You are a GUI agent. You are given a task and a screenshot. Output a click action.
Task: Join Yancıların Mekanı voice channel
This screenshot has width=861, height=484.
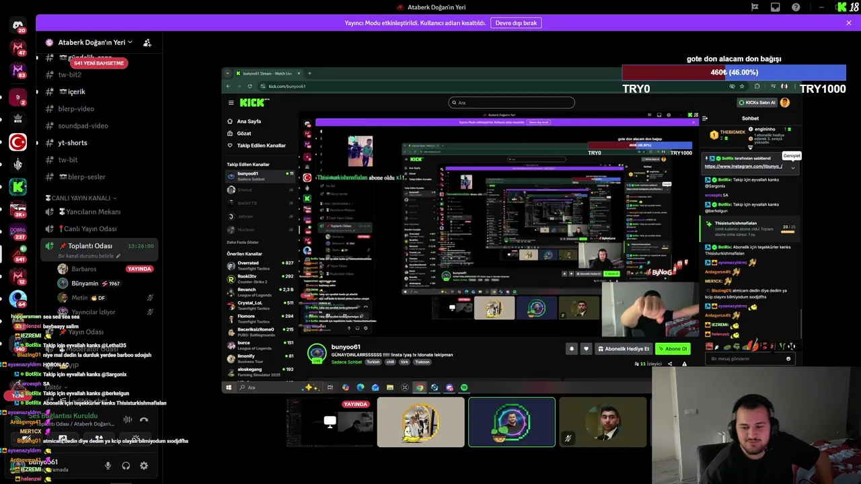tap(101, 212)
